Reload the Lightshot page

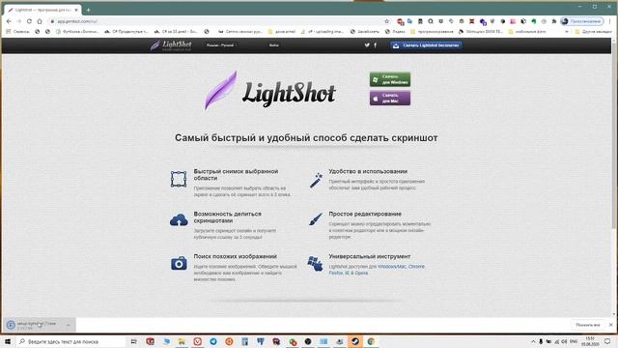(29, 21)
